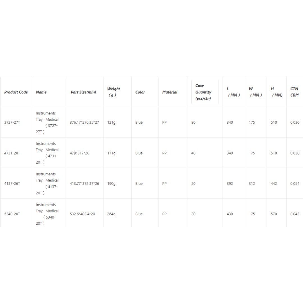This screenshot has height=303, width=303.
Task: Click the case quantity 80 cell
Action: 193,122
